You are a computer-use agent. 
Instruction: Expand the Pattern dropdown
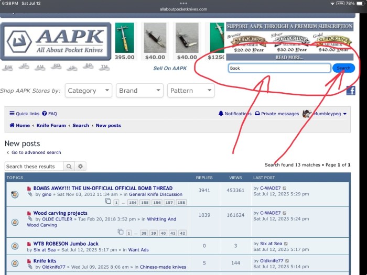click(x=191, y=91)
